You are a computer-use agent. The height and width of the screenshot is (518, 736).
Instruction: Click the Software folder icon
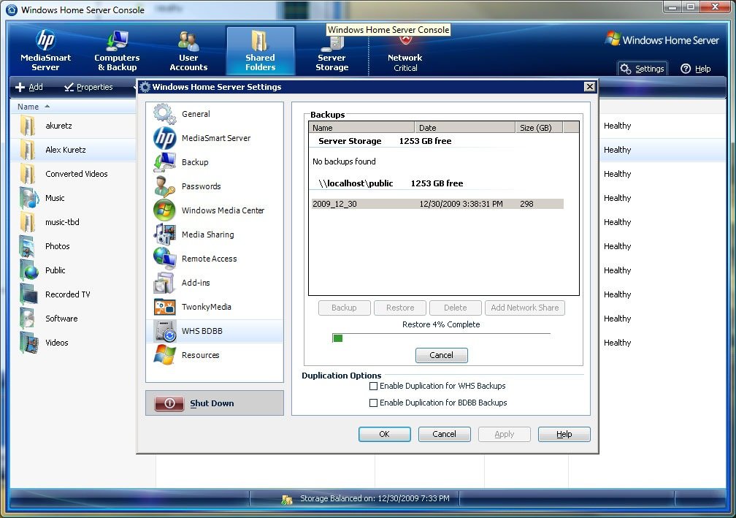coord(27,319)
